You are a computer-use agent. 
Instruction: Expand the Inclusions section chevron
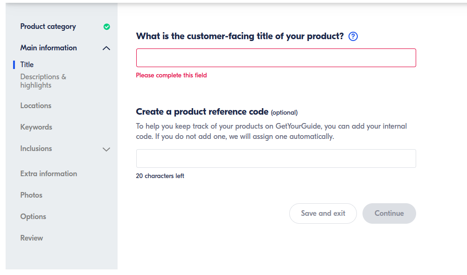106,149
